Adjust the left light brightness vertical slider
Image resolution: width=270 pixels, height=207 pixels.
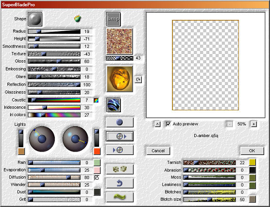pos(21,138)
